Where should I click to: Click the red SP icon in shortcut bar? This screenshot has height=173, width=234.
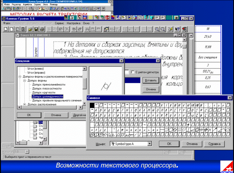click(x=107, y=18)
